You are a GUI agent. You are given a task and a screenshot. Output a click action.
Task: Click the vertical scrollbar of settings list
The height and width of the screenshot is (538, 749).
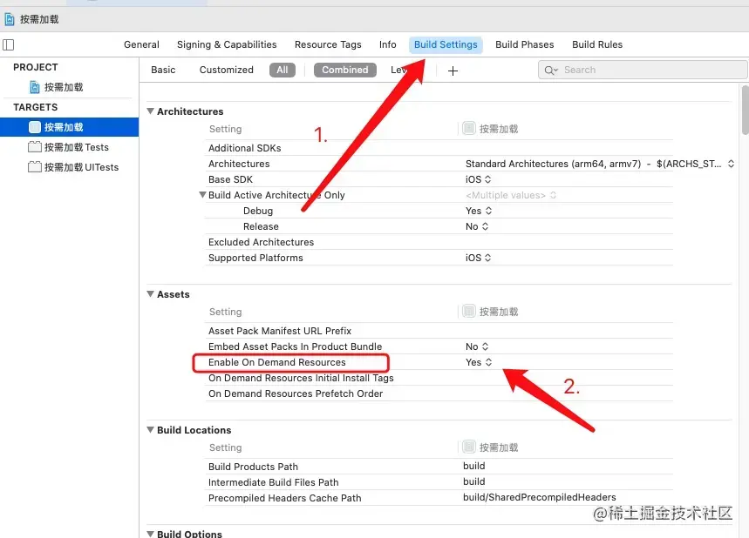point(746,110)
